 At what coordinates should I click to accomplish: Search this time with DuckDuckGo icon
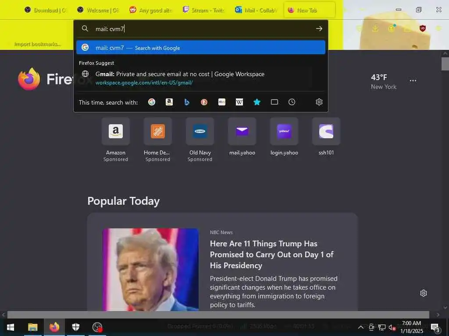[x=204, y=102]
